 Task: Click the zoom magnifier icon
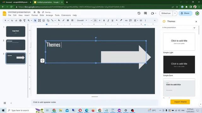(x=29, y=20)
